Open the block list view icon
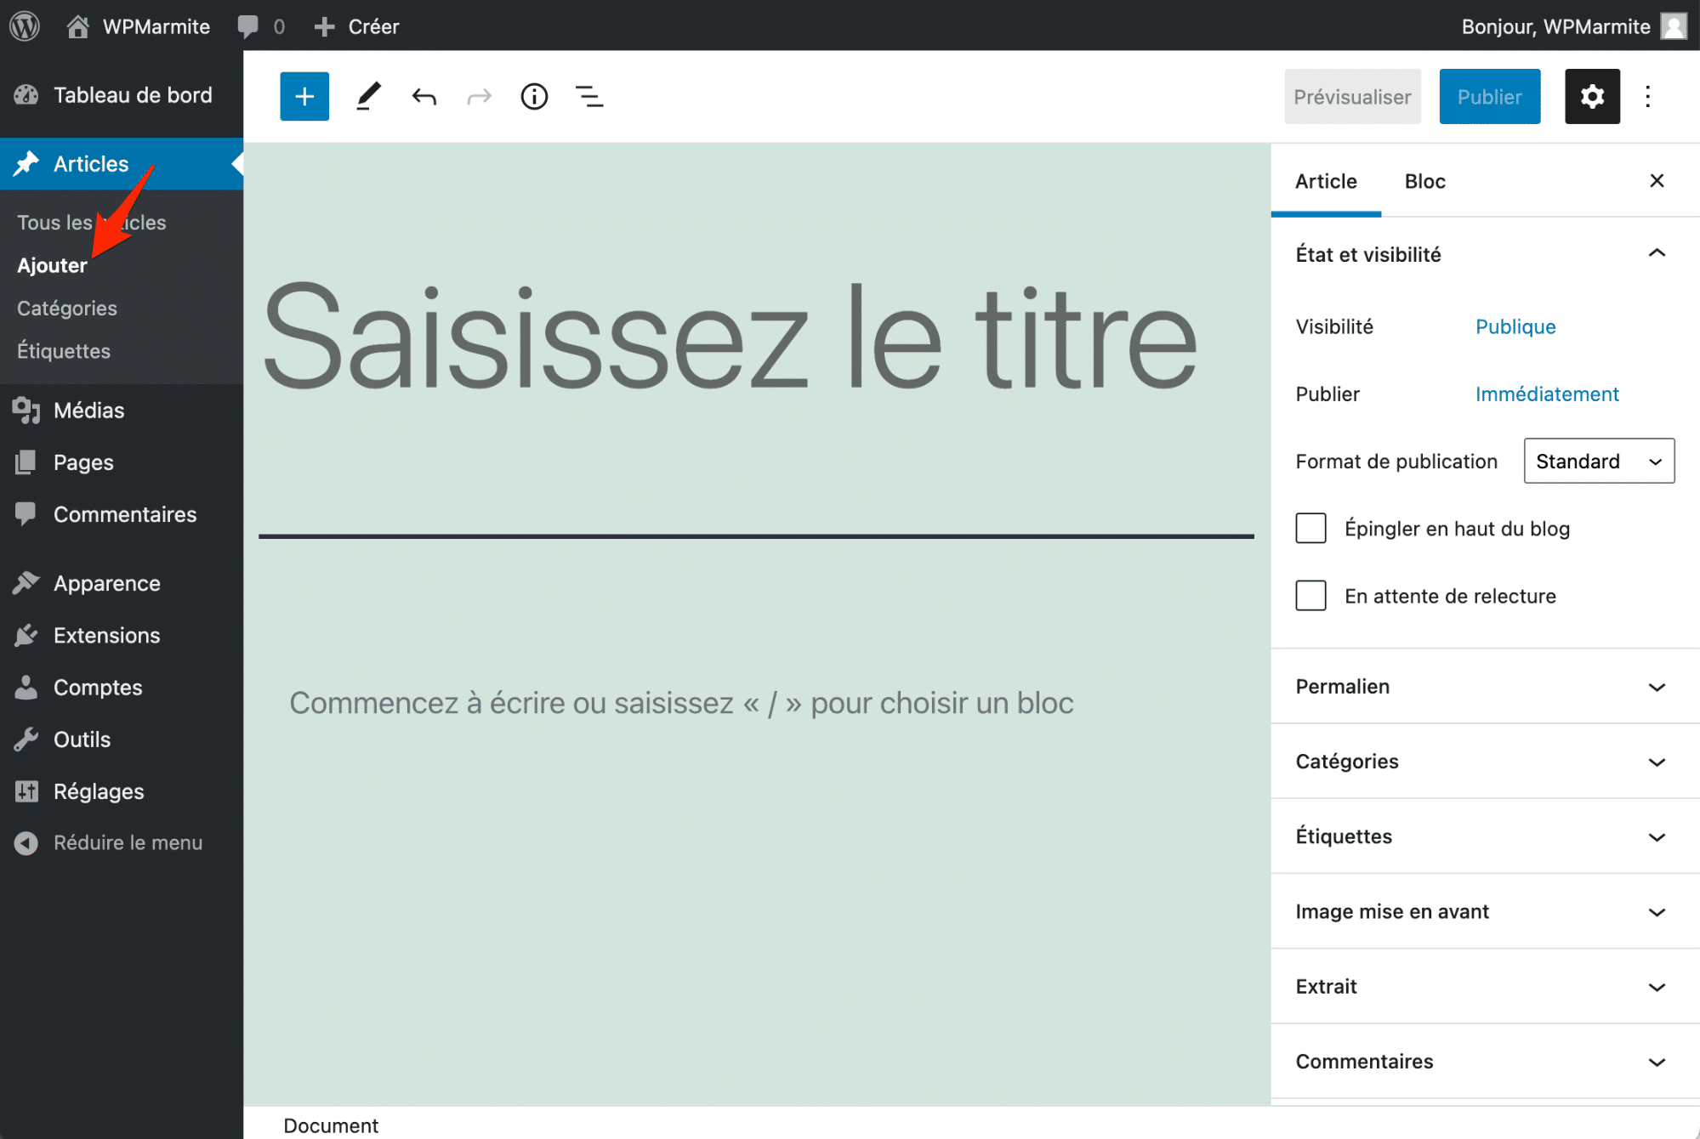 tap(588, 96)
